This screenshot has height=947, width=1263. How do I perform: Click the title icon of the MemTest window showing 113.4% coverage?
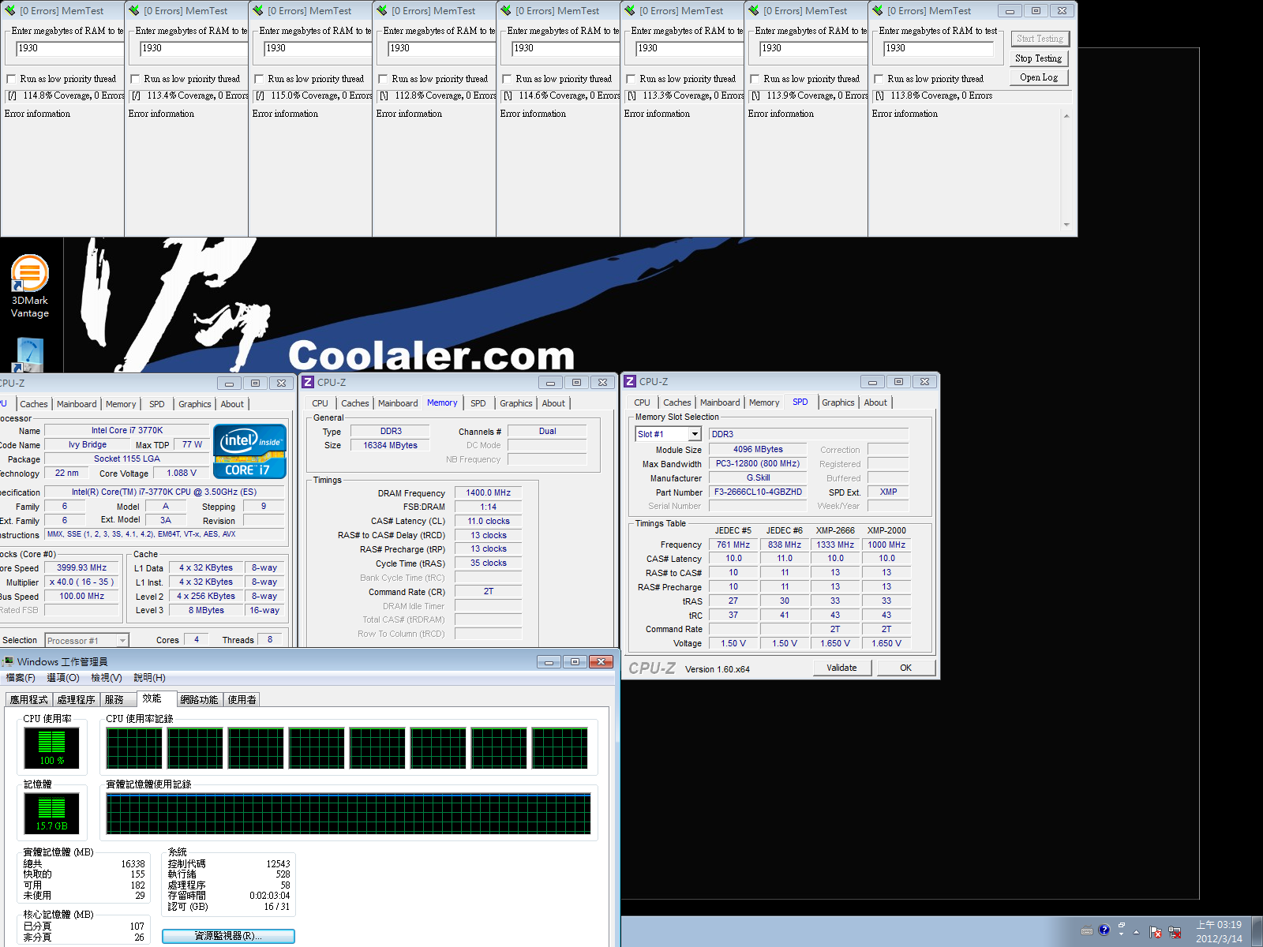134,10
